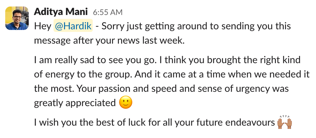The height and width of the screenshot is (138, 316).
Task: Click Aditya Mani's profile avatar photo
Action: [x=17, y=18]
